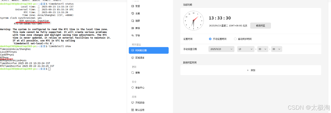Open the 2025/9/23 date dropdown
The image size is (331, 113).
coord(221,49)
